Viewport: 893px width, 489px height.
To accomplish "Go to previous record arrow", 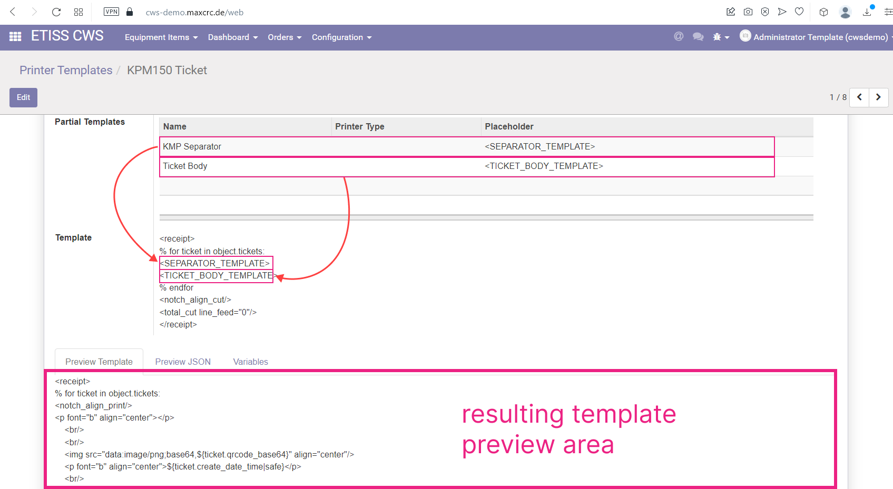I will pos(859,97).
